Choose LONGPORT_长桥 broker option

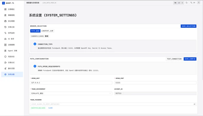(x=47, y=31)
